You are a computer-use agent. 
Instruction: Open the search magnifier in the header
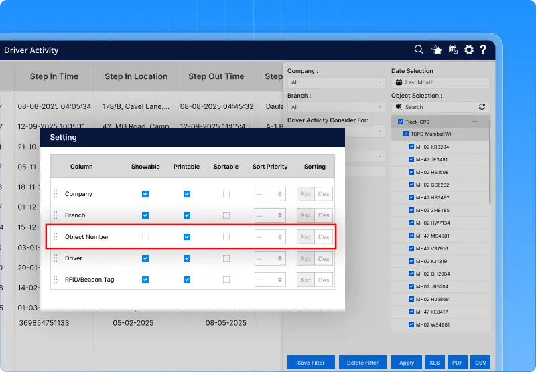[x=419, y=50]
